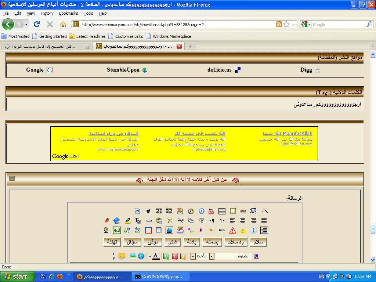The width and height of the screenshot is (376, 282).
Task: Insert a link with the globe icon
Action: (x=141, y=256)
